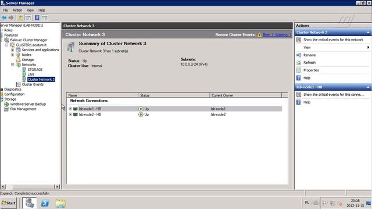Open Windows Server Backup

coord(28,104)
